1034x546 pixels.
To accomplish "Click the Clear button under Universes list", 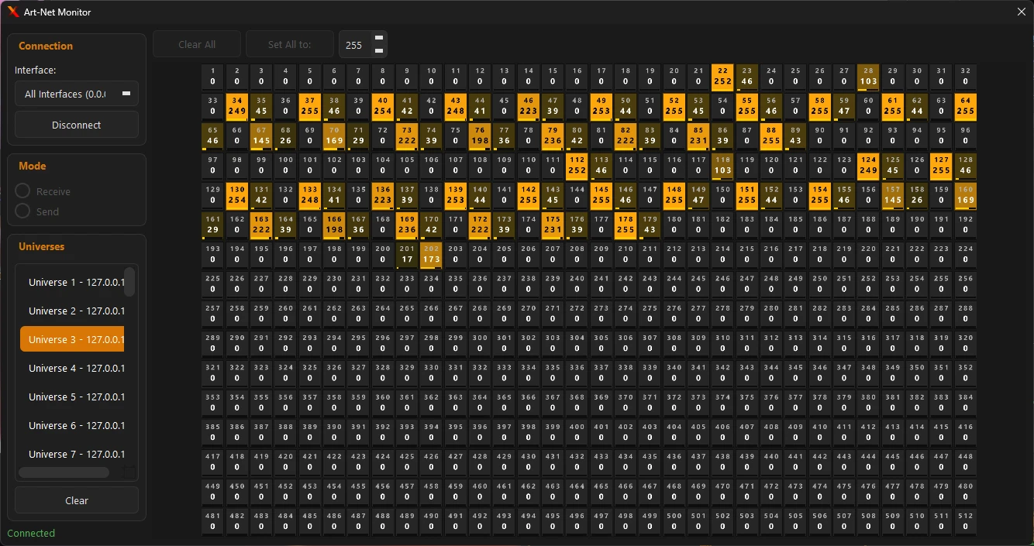I will (x=77, y=500).
